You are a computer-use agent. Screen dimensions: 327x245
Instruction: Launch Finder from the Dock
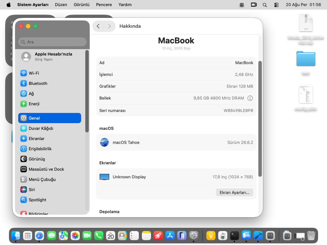coord(16,236)
